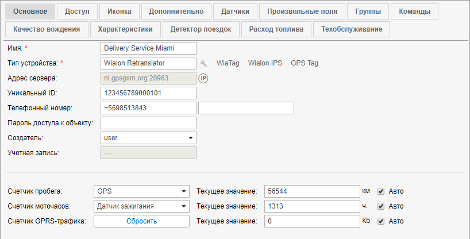Click the second empty phone number field
Screen dimensions: 470x239
point(246,108)
